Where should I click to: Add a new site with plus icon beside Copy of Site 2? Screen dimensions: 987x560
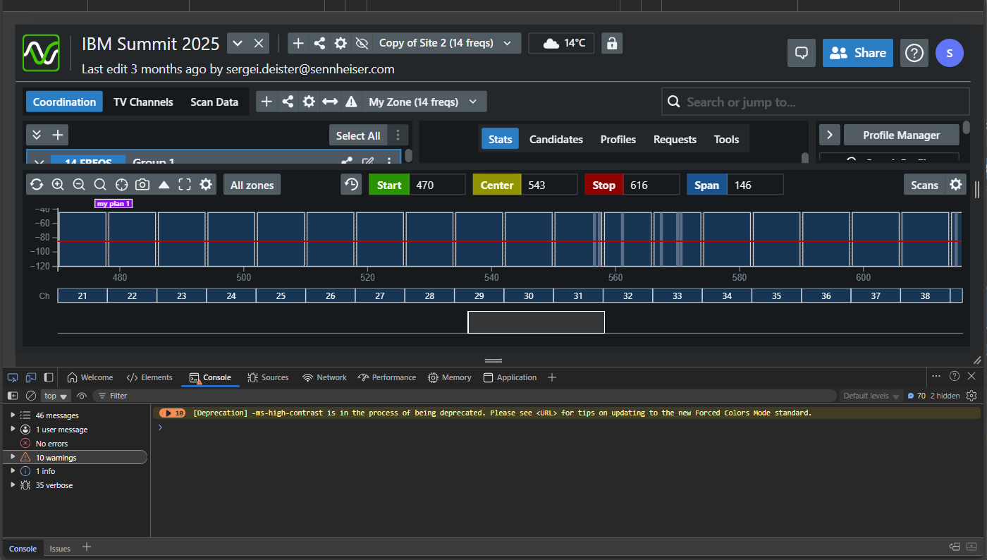[298, 43]
